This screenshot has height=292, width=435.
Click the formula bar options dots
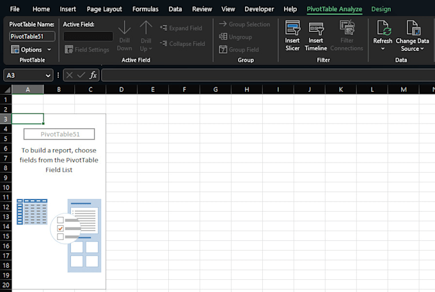coord(58,75)
